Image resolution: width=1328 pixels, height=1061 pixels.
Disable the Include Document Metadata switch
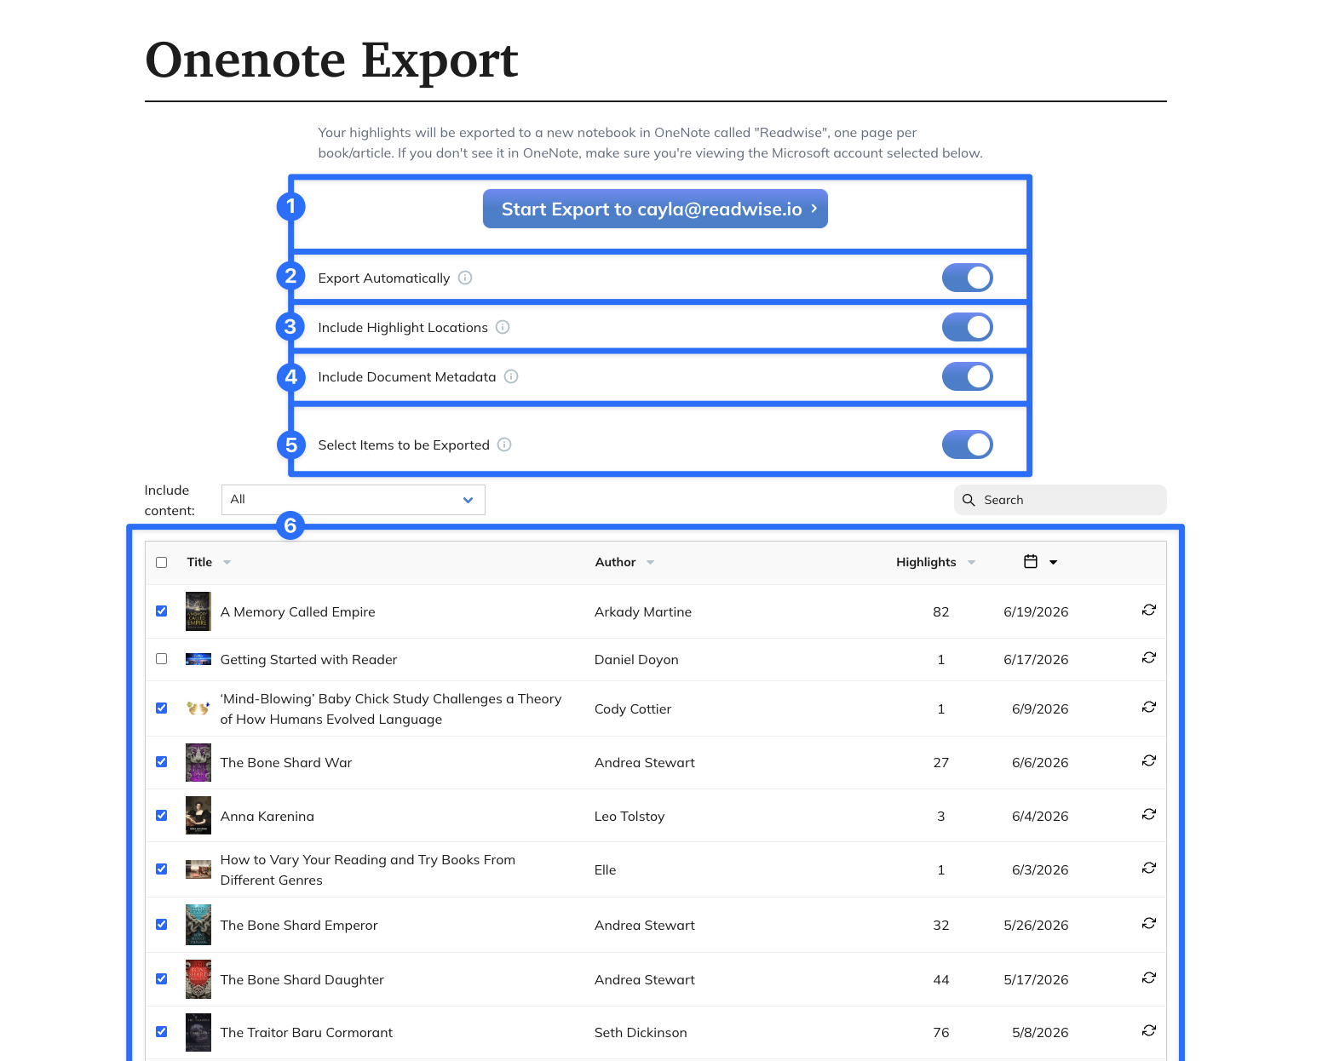(x=968, y=376)
